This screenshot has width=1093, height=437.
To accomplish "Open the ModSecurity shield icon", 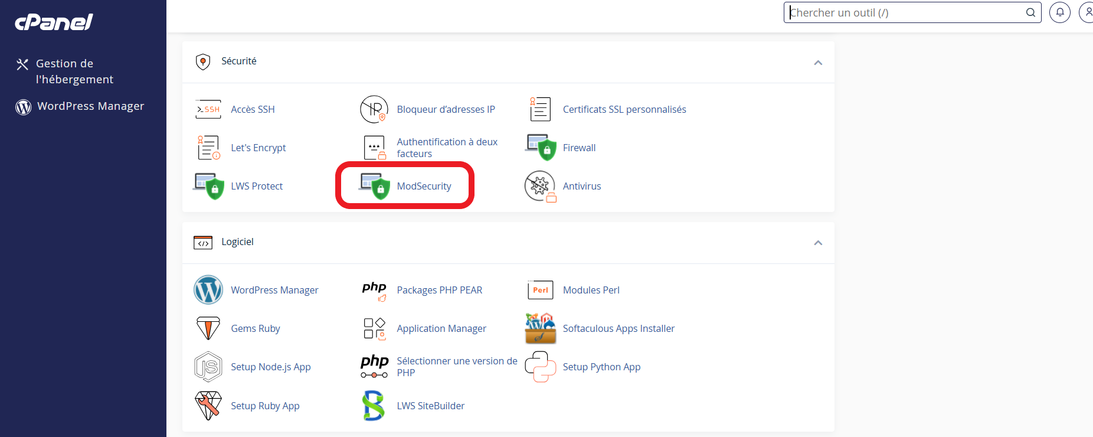I will tap(374, 186).
